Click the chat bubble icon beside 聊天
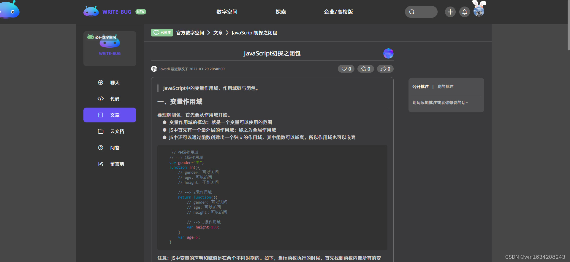 point(101,82)
